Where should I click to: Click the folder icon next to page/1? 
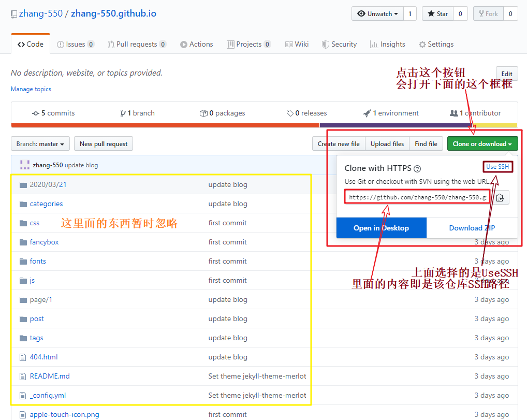point(23,300)
